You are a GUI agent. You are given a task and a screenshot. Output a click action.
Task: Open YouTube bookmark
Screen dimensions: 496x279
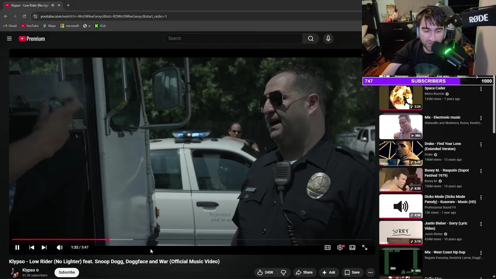(x=30, y=26)
